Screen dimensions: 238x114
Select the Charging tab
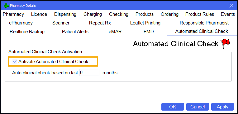tap(93, 14)
